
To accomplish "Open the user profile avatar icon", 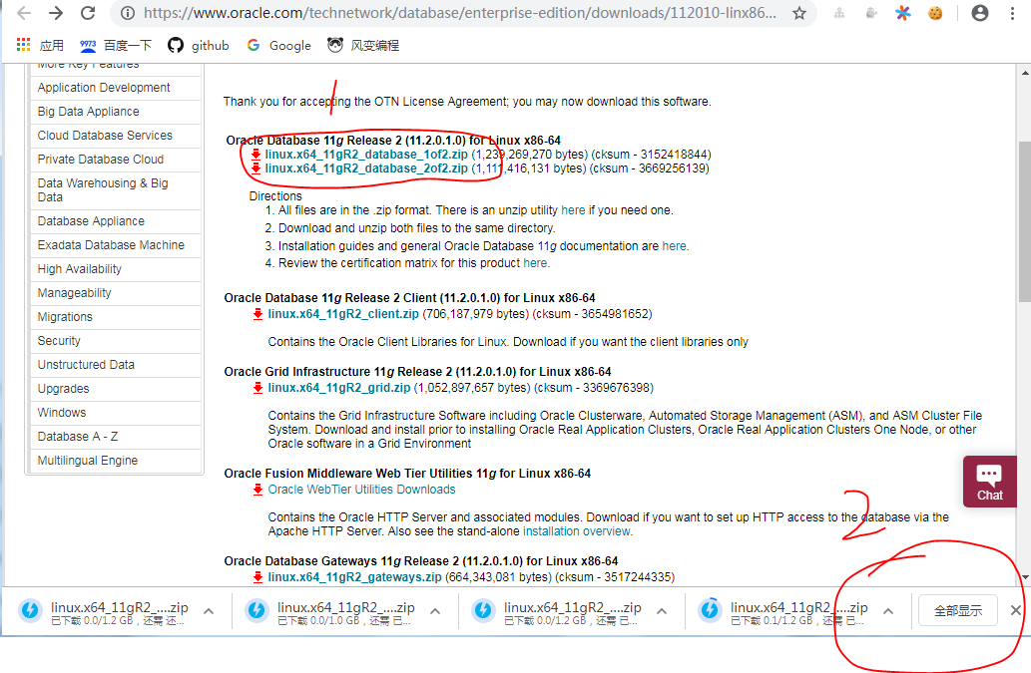I will coord(980,13).
